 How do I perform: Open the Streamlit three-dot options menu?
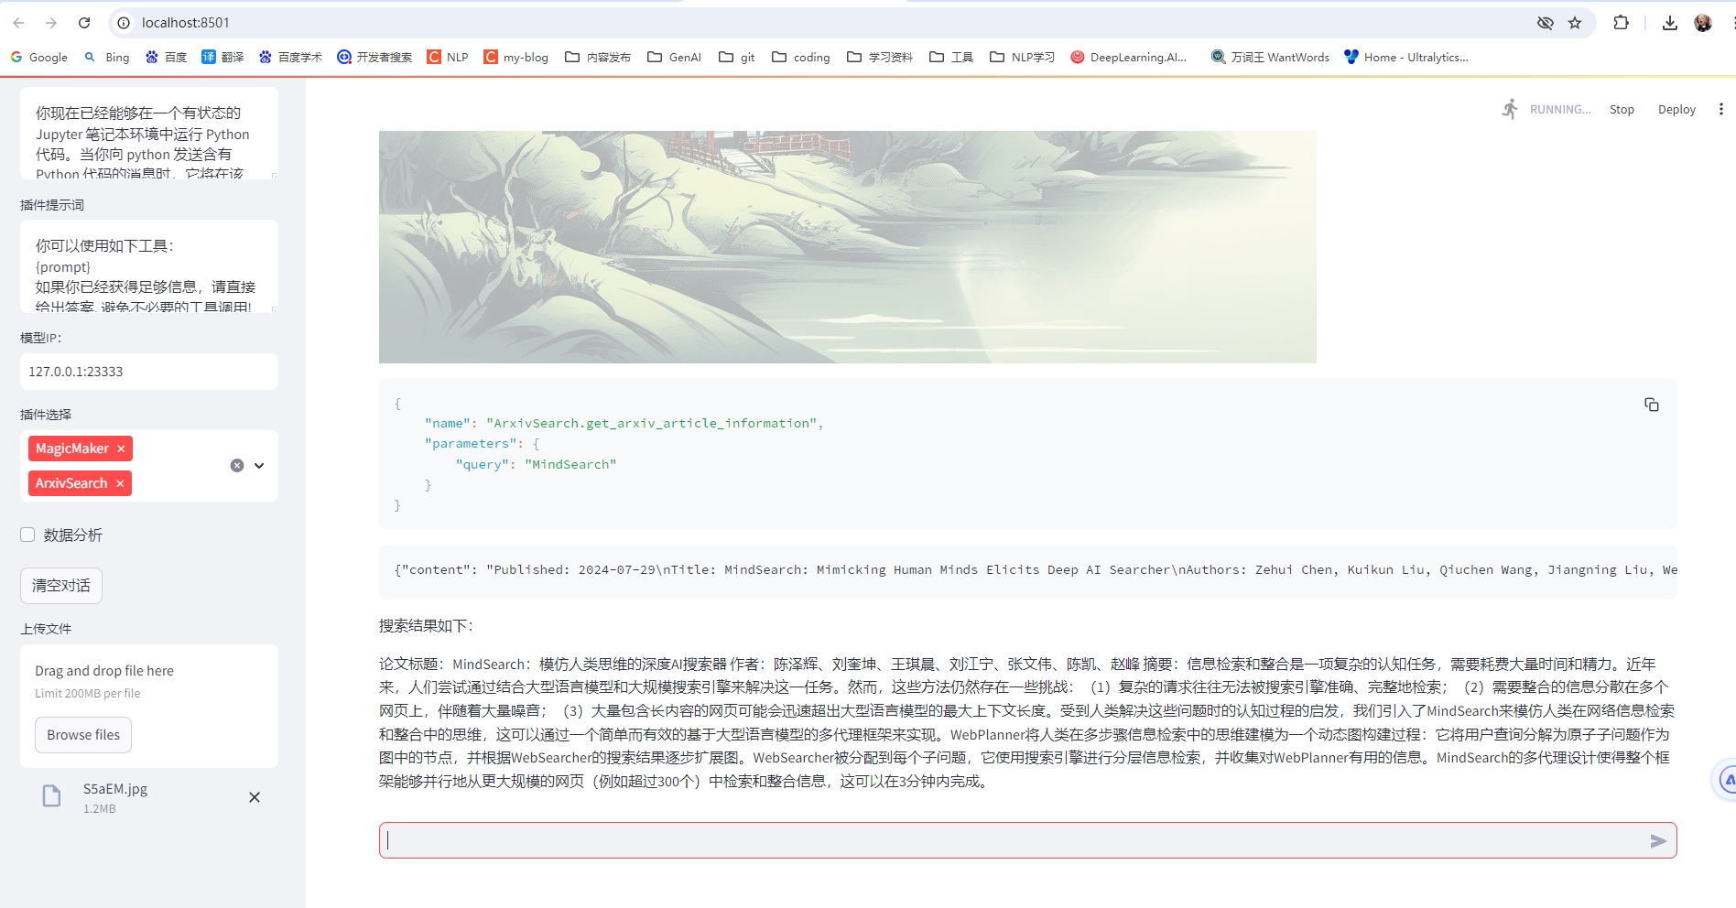coord(1720,108)
